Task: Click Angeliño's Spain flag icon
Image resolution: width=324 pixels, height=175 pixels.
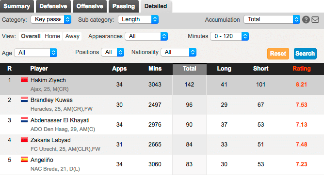Action: pyautogui.click(x=24, y=160)
